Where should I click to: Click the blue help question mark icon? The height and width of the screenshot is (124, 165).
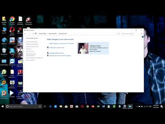pyautogui.click(x=143, y=37)
